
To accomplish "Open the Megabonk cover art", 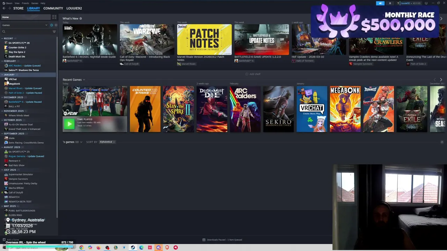I will tap(345, 109).
